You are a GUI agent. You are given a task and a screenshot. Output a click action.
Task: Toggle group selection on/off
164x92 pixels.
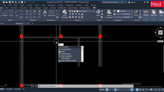[x=140, y=17]
